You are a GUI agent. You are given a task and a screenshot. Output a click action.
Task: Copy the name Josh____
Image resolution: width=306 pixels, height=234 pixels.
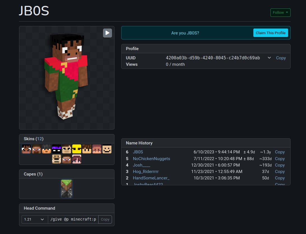point(280,165)
